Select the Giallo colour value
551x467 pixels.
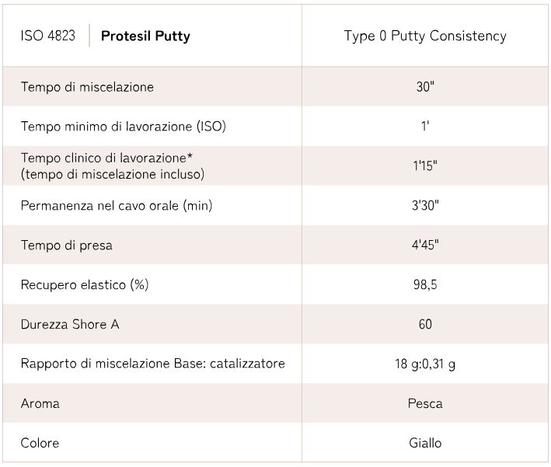(x=425, y=443)
